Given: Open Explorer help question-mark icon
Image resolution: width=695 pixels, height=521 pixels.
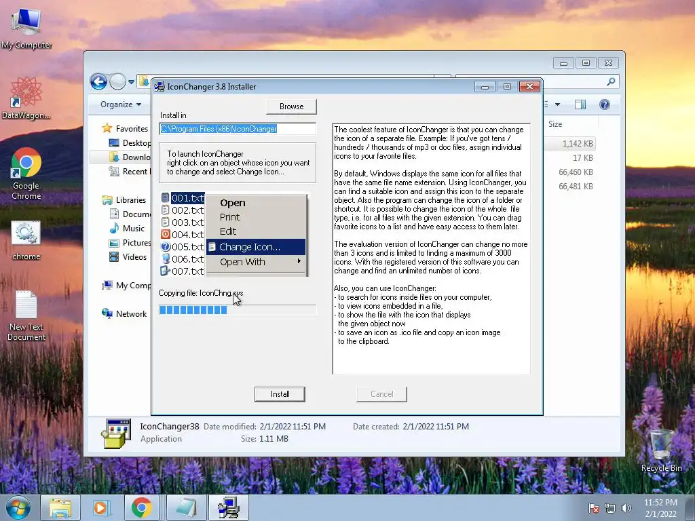Looking at the screenshot, I should click(x=605, y=104).
